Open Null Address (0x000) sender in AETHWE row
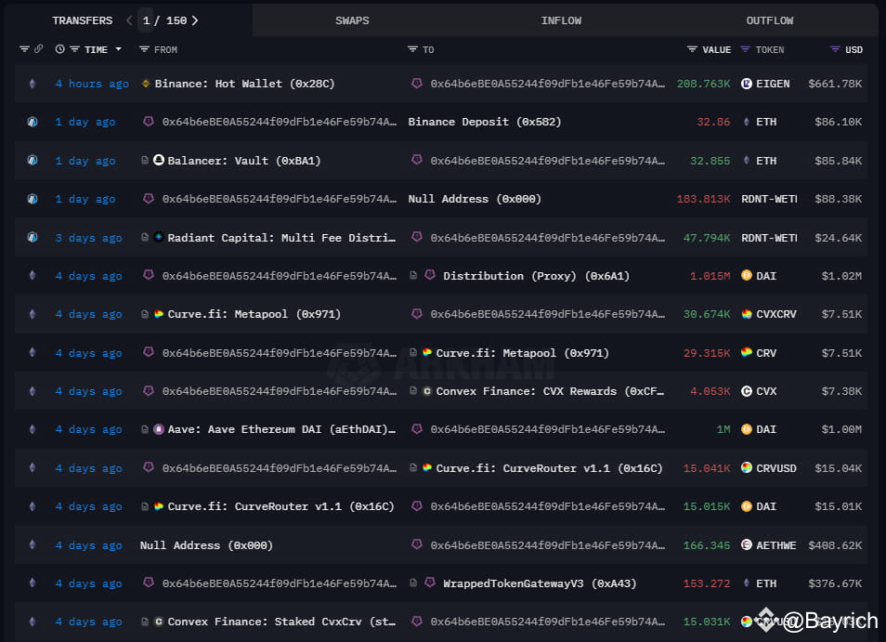 coord(206,545)
